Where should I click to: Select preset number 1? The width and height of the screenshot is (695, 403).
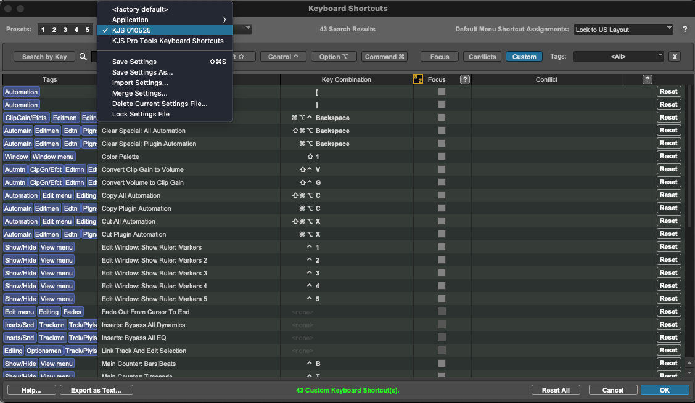[43, 30]
